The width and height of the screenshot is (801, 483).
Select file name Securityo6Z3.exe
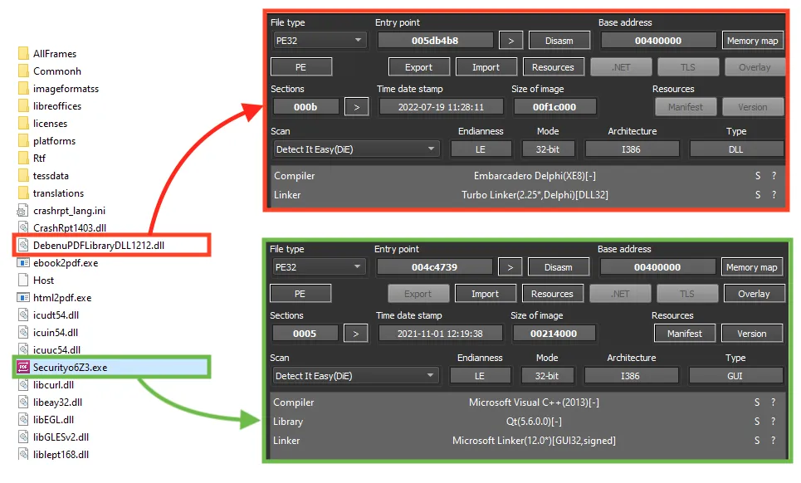click(x=70, y=367)
